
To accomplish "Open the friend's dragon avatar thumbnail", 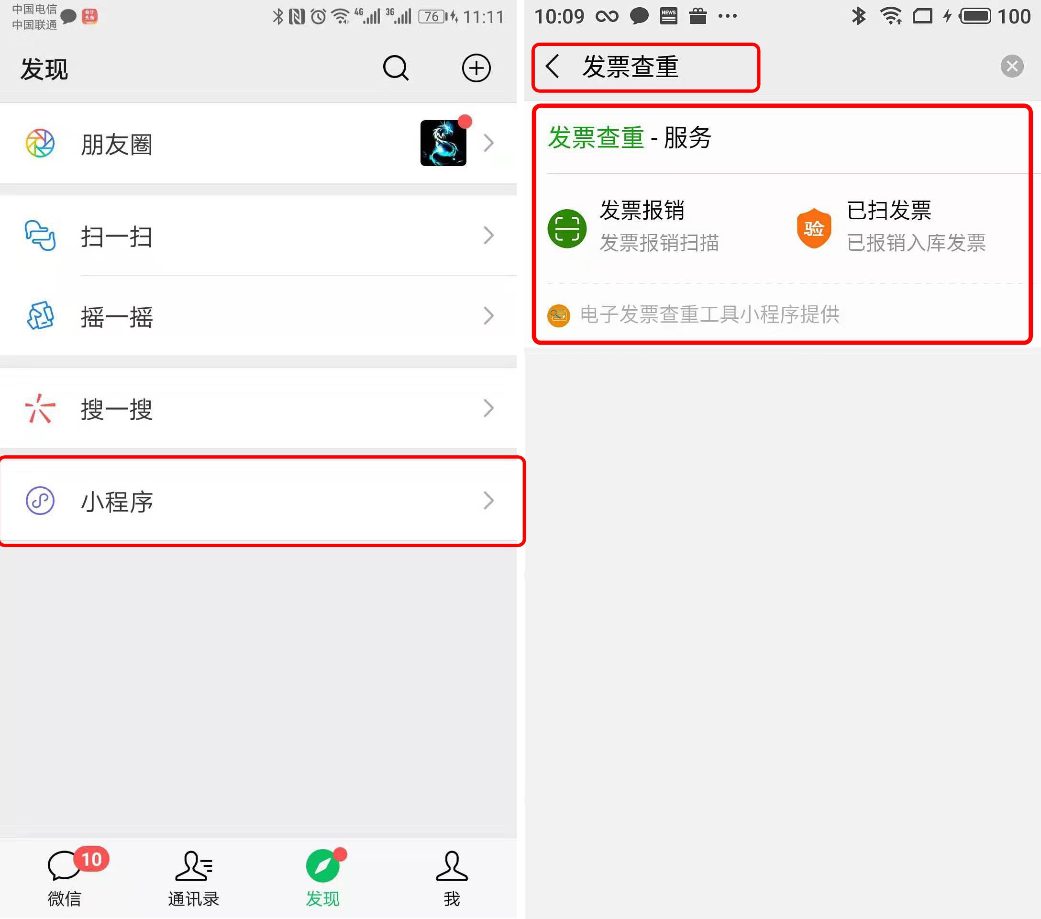I will pos(443,143).
